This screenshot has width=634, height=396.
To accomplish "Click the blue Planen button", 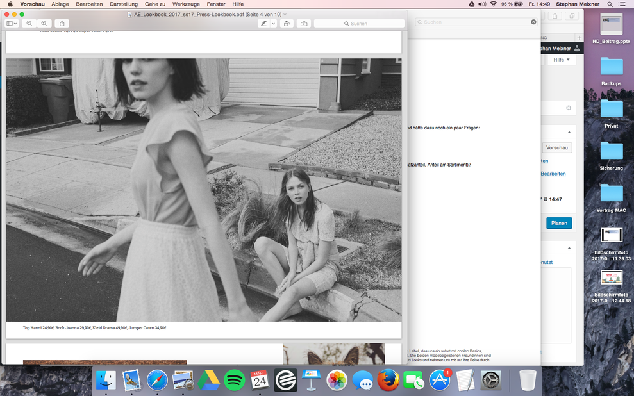I will tap(559, 223).
